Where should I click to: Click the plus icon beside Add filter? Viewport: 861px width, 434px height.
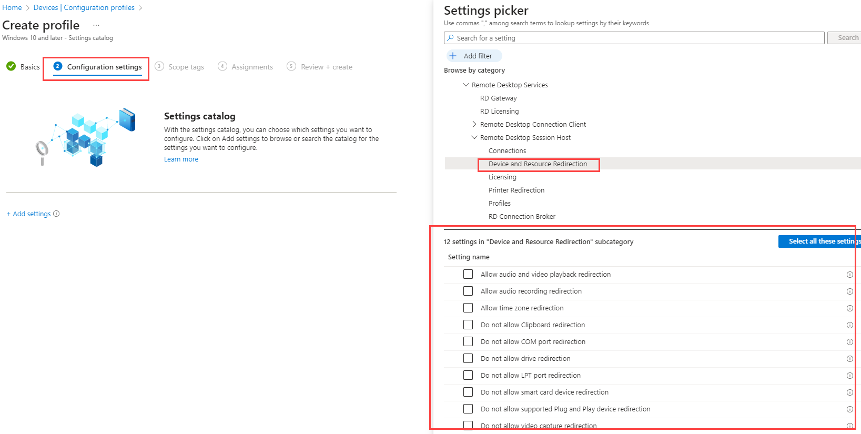click(x=453, y=55)
